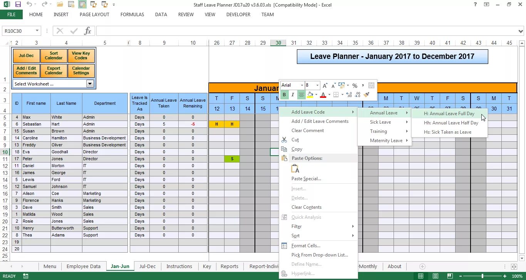Expand the formula bar with the chevron
Screen dimensions: 526x280
(521, 31)
